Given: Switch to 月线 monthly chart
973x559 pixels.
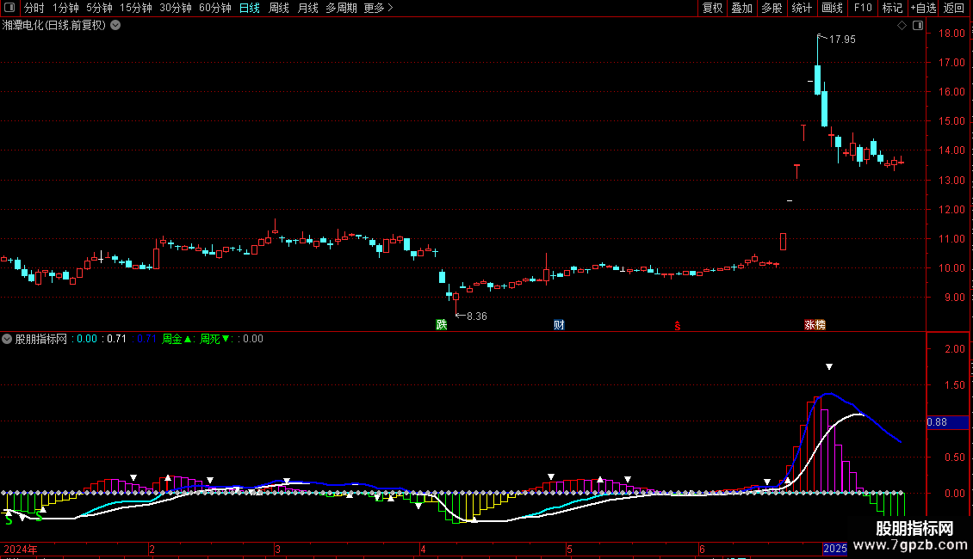Looking at the screenshot, I should coord(307,8).
